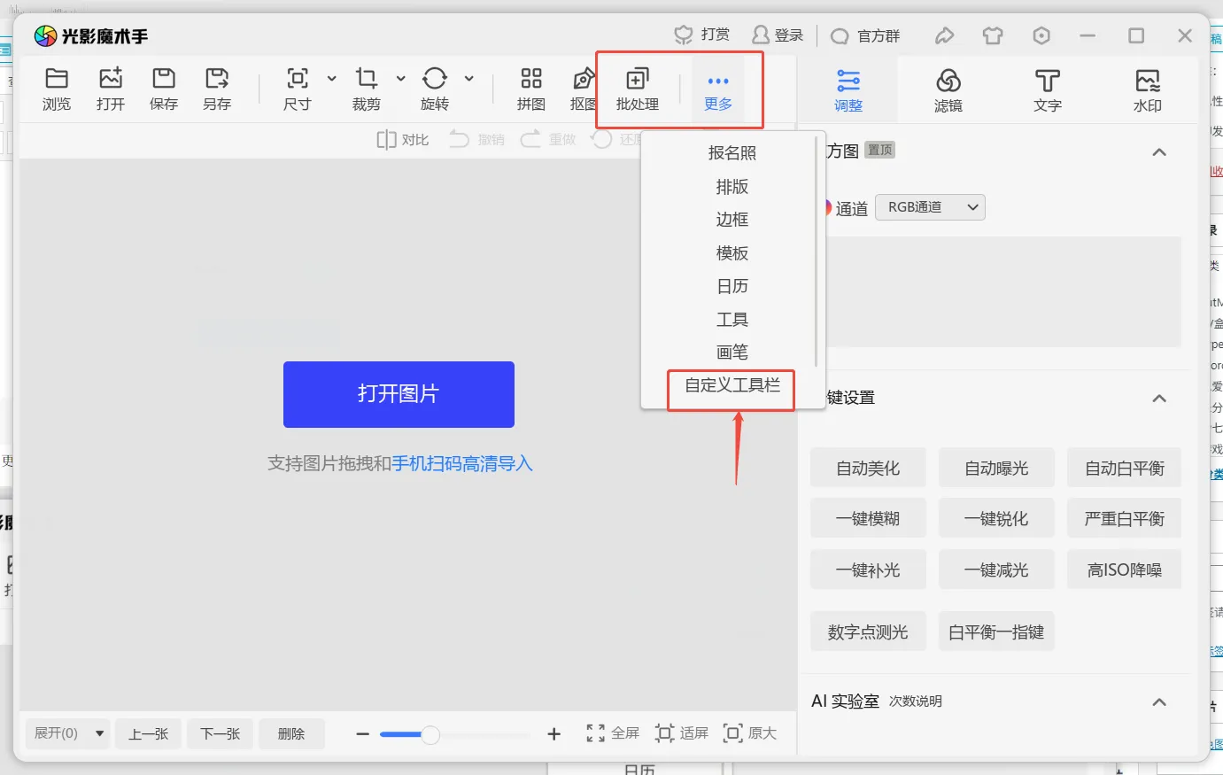
Task: Click the 浏览 browse folder icon
Action: pos(57,79)
